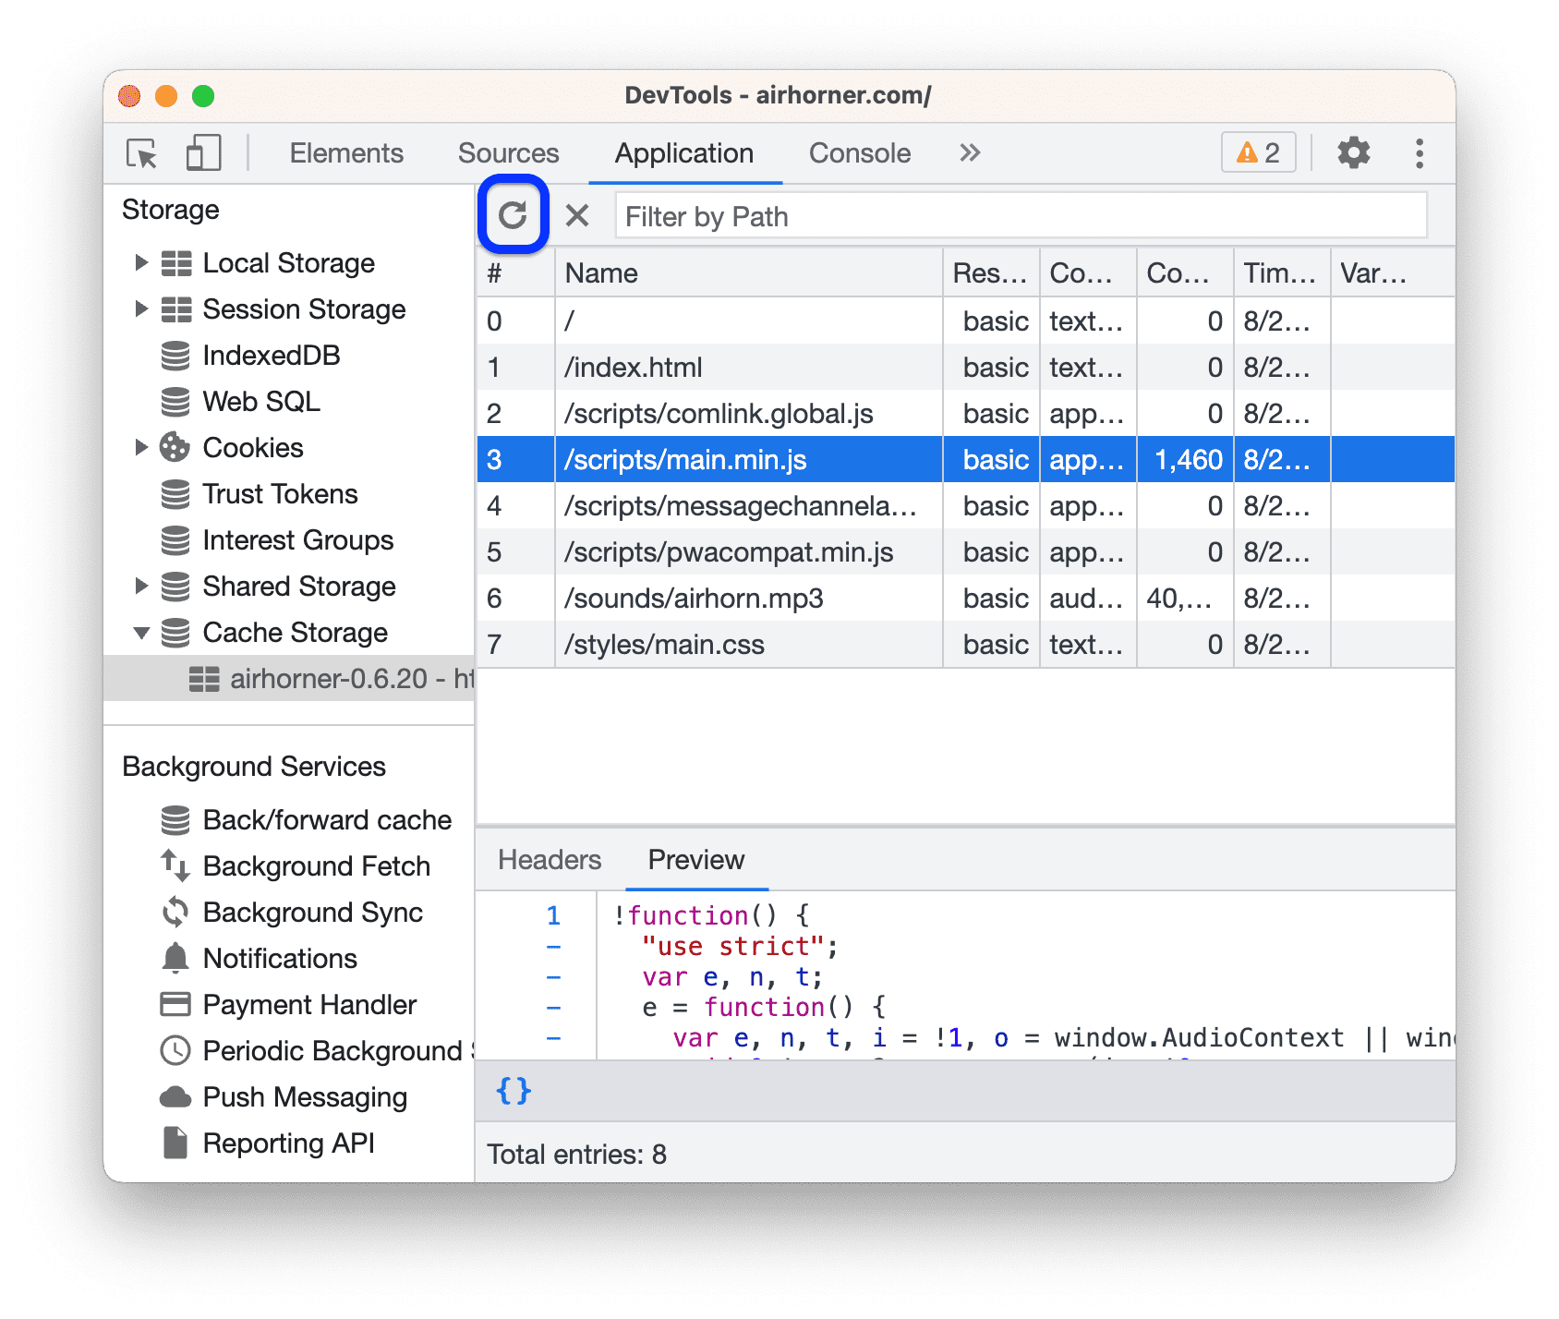Click the Filter by Path field
This screenshot has height=1319, width=1559.
click(x=1021, y=217)
